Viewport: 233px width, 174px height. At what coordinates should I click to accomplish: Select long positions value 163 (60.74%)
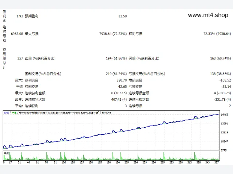[221, 58]
